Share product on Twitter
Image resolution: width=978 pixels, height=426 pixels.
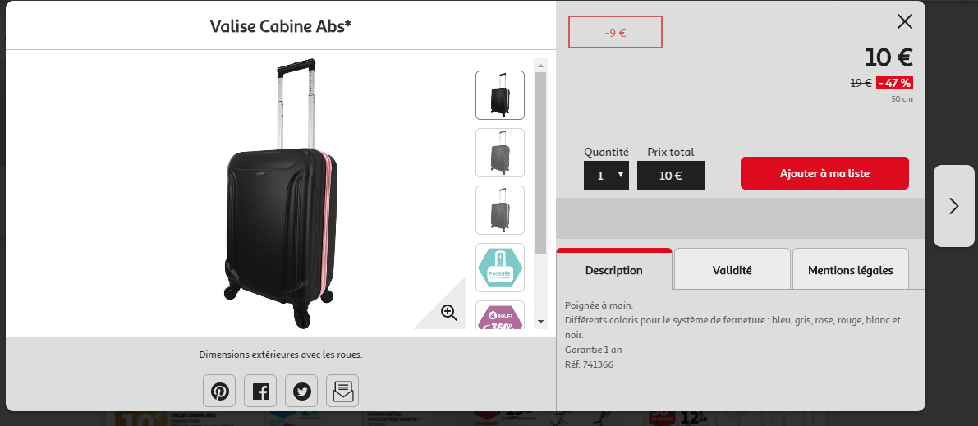tap(301, 391)
